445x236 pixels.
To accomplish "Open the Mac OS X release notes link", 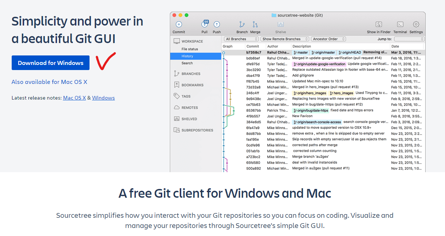I will coord(75,98).
